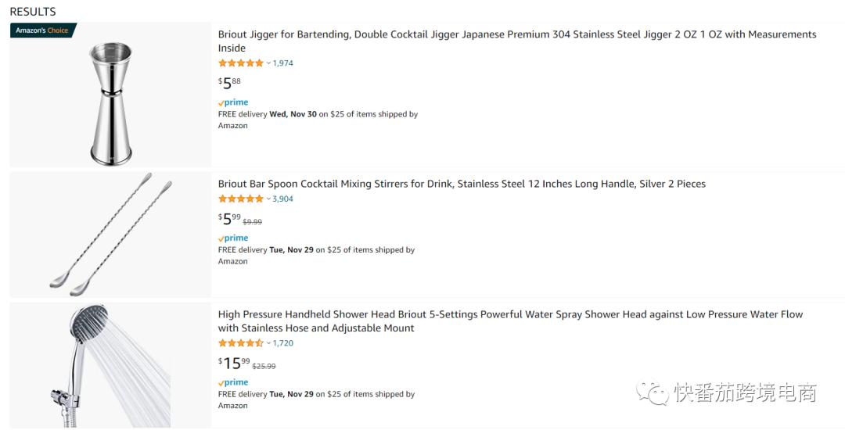Open the Bar Spoon stirrers product image
845x430 pixels.
point(110,235)
